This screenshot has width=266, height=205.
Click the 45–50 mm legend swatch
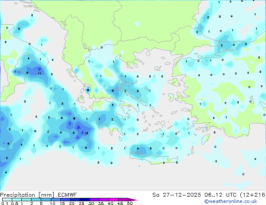(123, 200)
